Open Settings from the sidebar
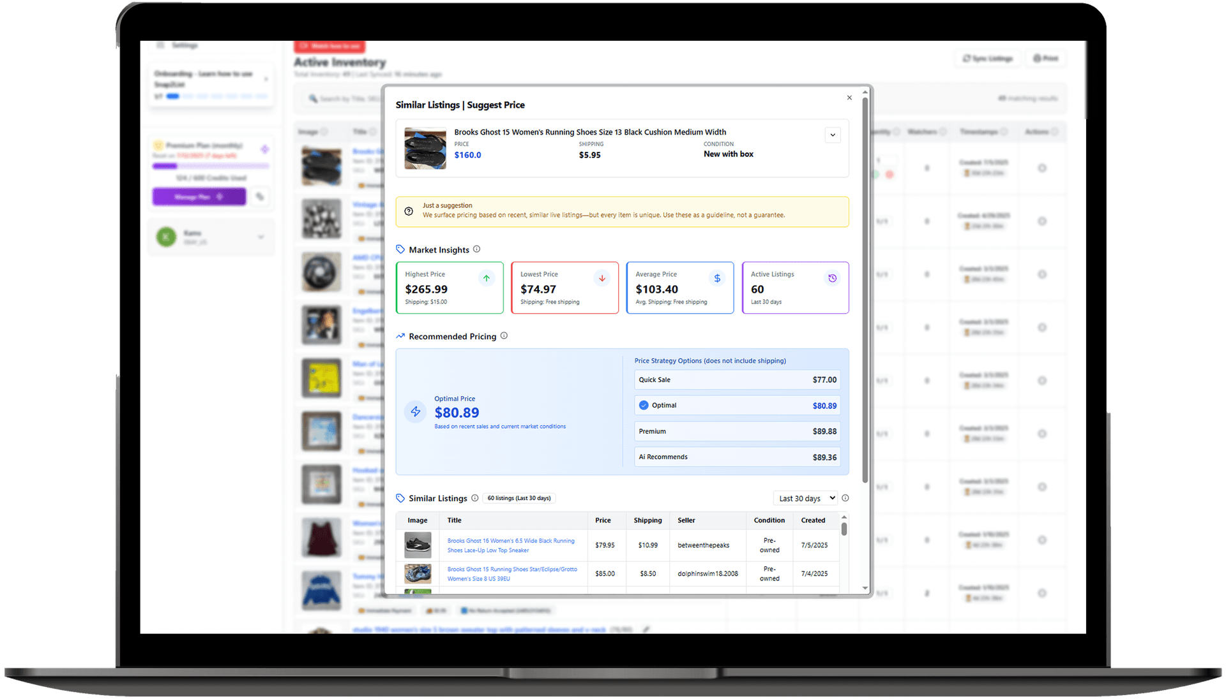1226x699 pixels. click(185, 45)
